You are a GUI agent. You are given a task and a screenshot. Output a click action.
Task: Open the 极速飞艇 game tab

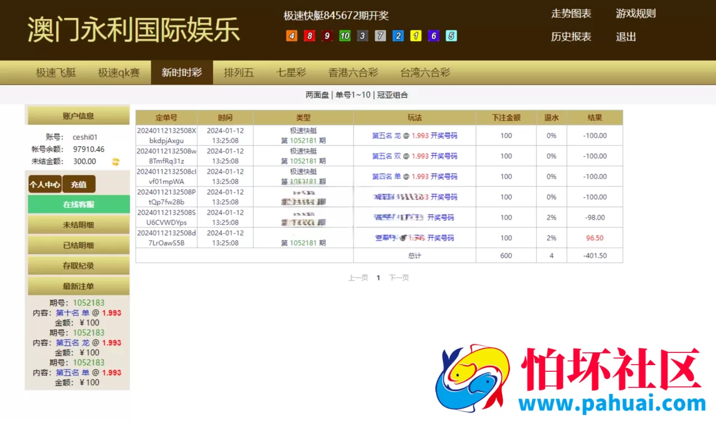tap(56, 72)
